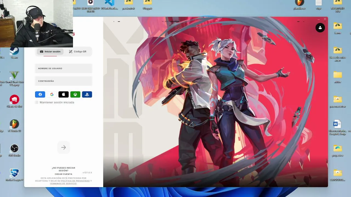Select the REPERTORIO 2026 folder icon
351x197 pixels.
coord(338,6)
